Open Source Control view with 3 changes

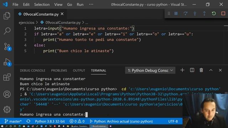[x=7, y=47]
